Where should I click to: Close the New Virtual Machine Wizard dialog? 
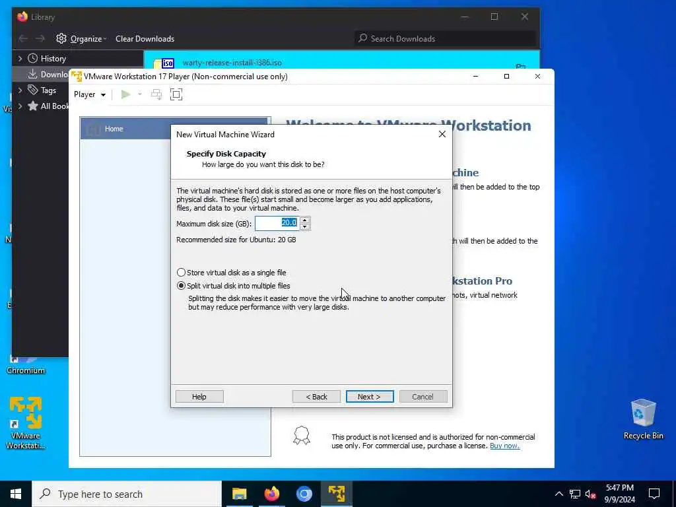442,134
